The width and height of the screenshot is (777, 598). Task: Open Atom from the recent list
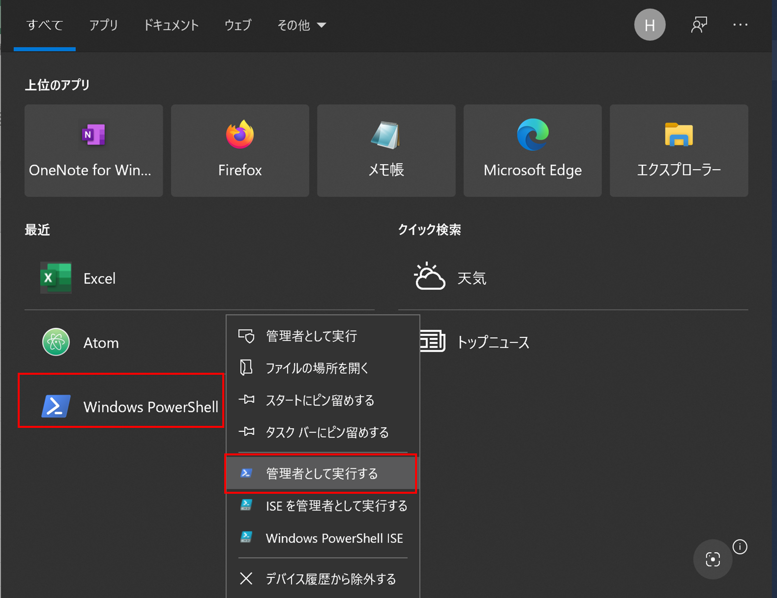[x=125, y=342]
